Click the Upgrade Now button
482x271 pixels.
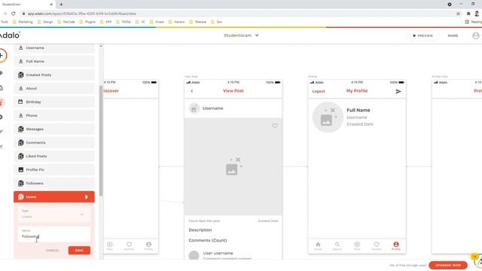tap(448, 265)
